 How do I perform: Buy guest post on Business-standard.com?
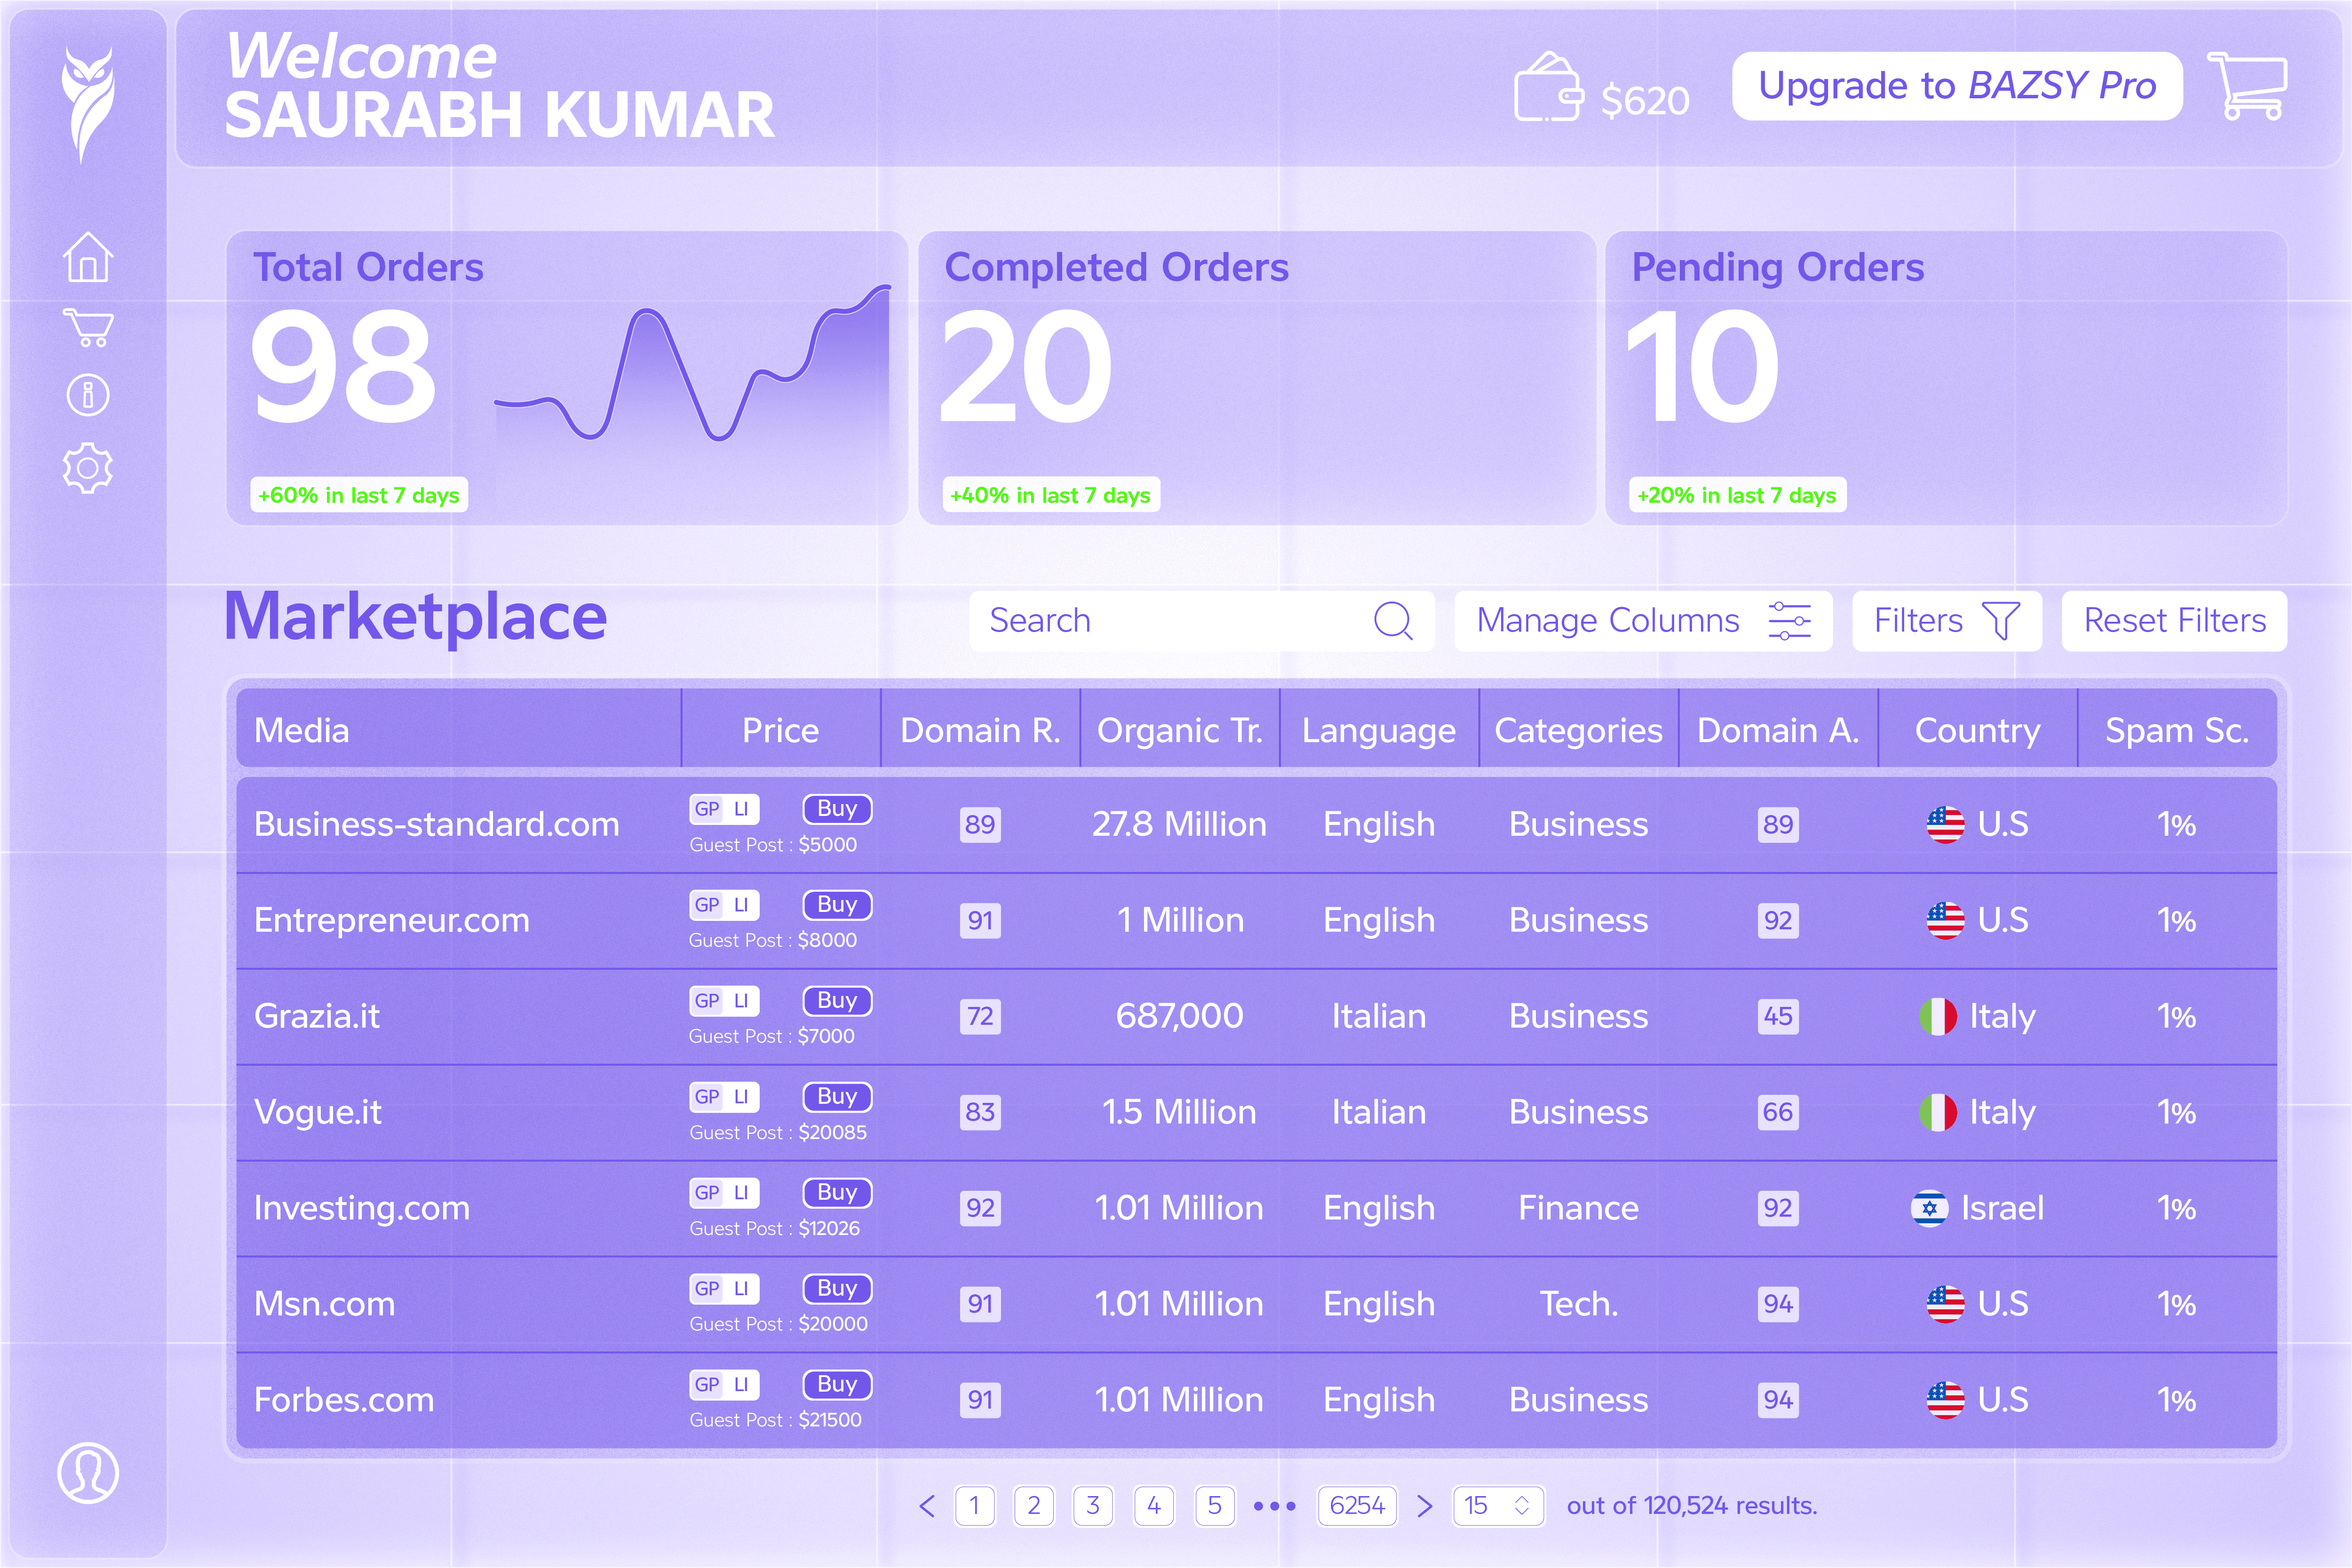[x=838, y=809]
